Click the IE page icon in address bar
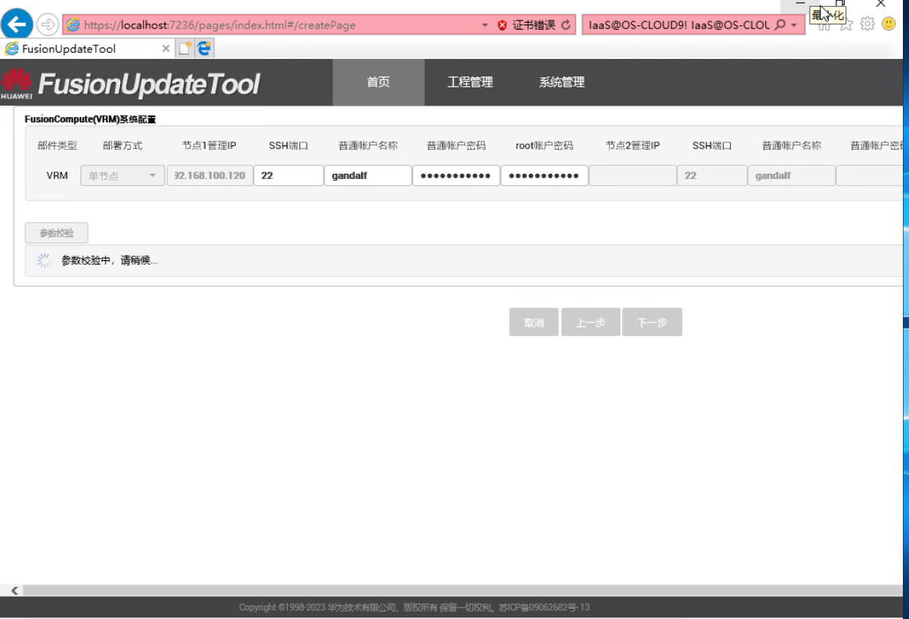This screenshot has width=909, height=619. (73, 25)
